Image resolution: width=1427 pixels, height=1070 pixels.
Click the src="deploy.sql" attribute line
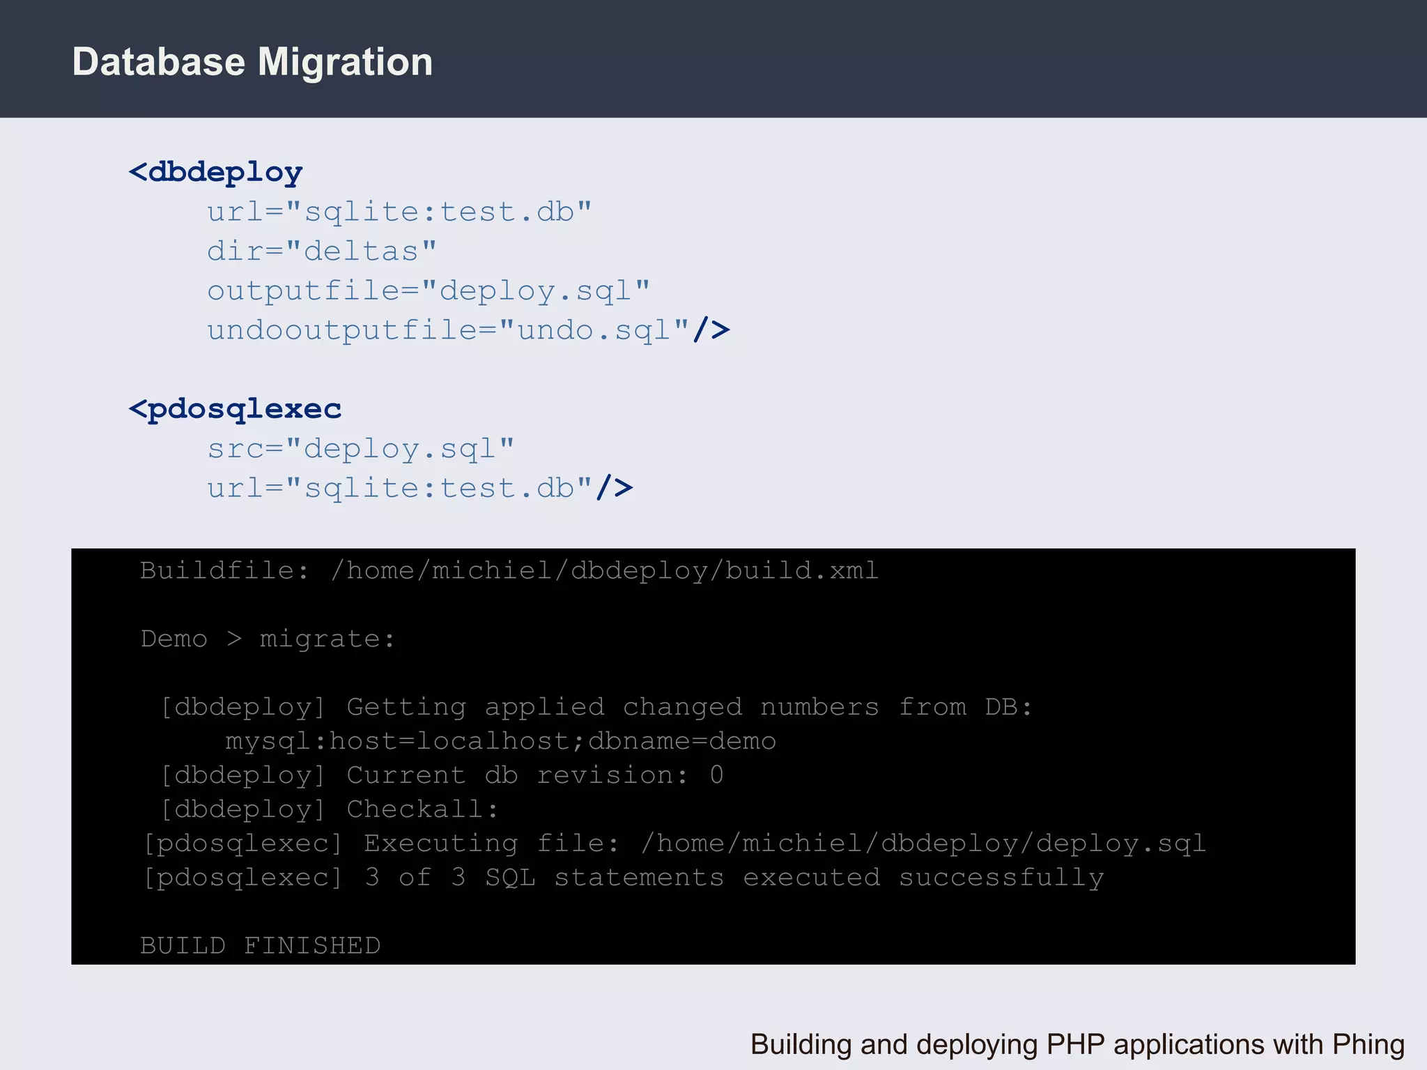(361, 449)
